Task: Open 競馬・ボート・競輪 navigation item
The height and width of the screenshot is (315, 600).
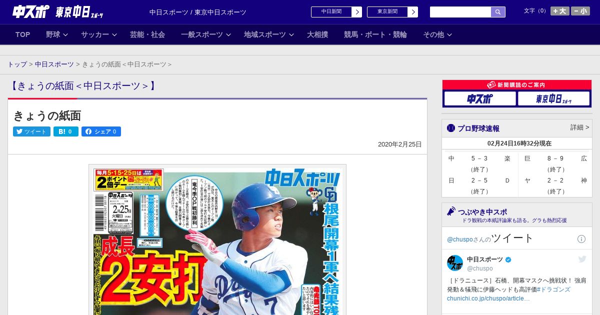Action: coord(375,34)
